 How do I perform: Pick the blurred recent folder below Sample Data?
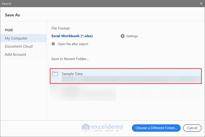click(x=83, y=92)
